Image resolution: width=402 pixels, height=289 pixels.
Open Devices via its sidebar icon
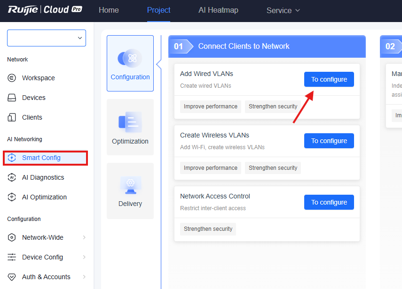point(12,98)
